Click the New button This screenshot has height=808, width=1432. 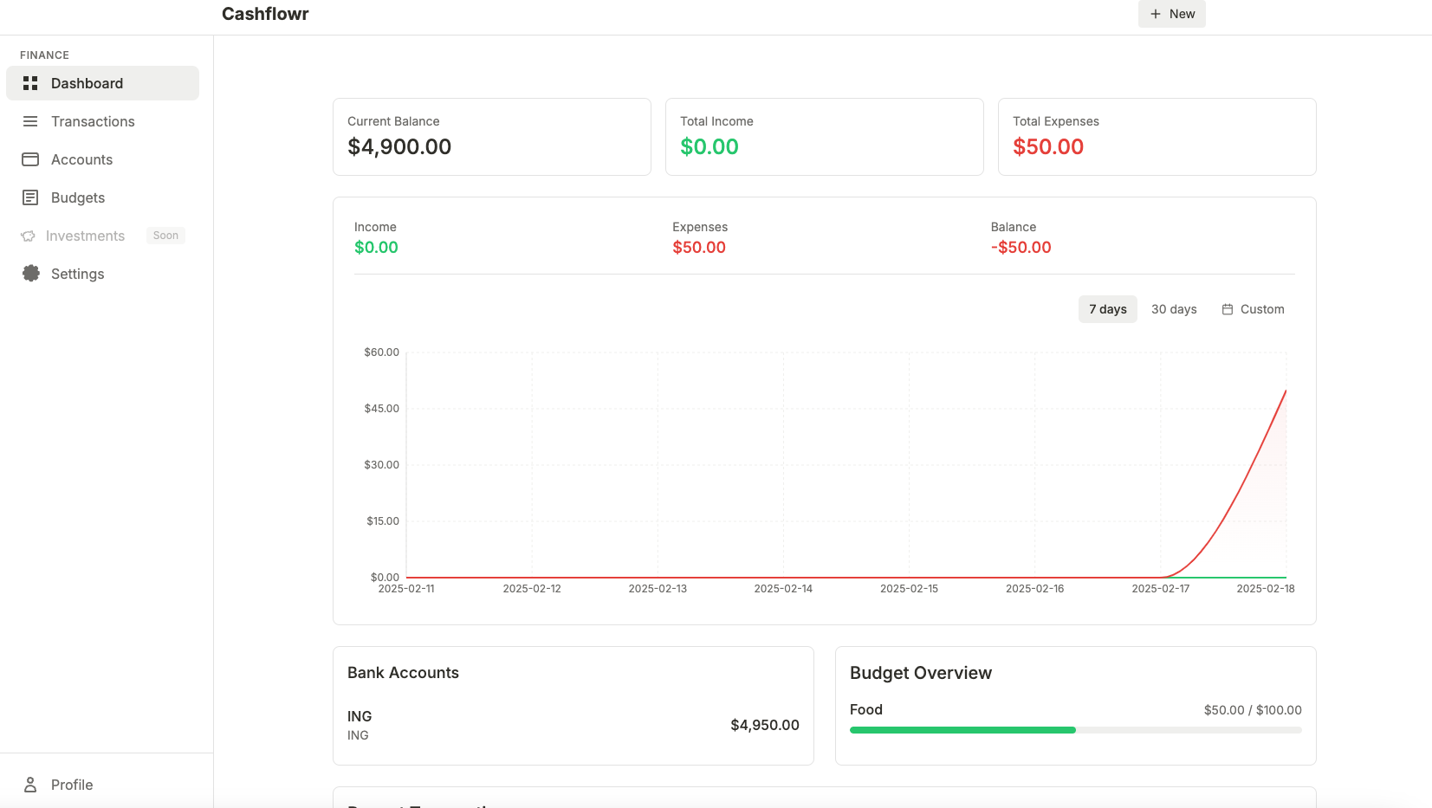(x=1172, y=14)
